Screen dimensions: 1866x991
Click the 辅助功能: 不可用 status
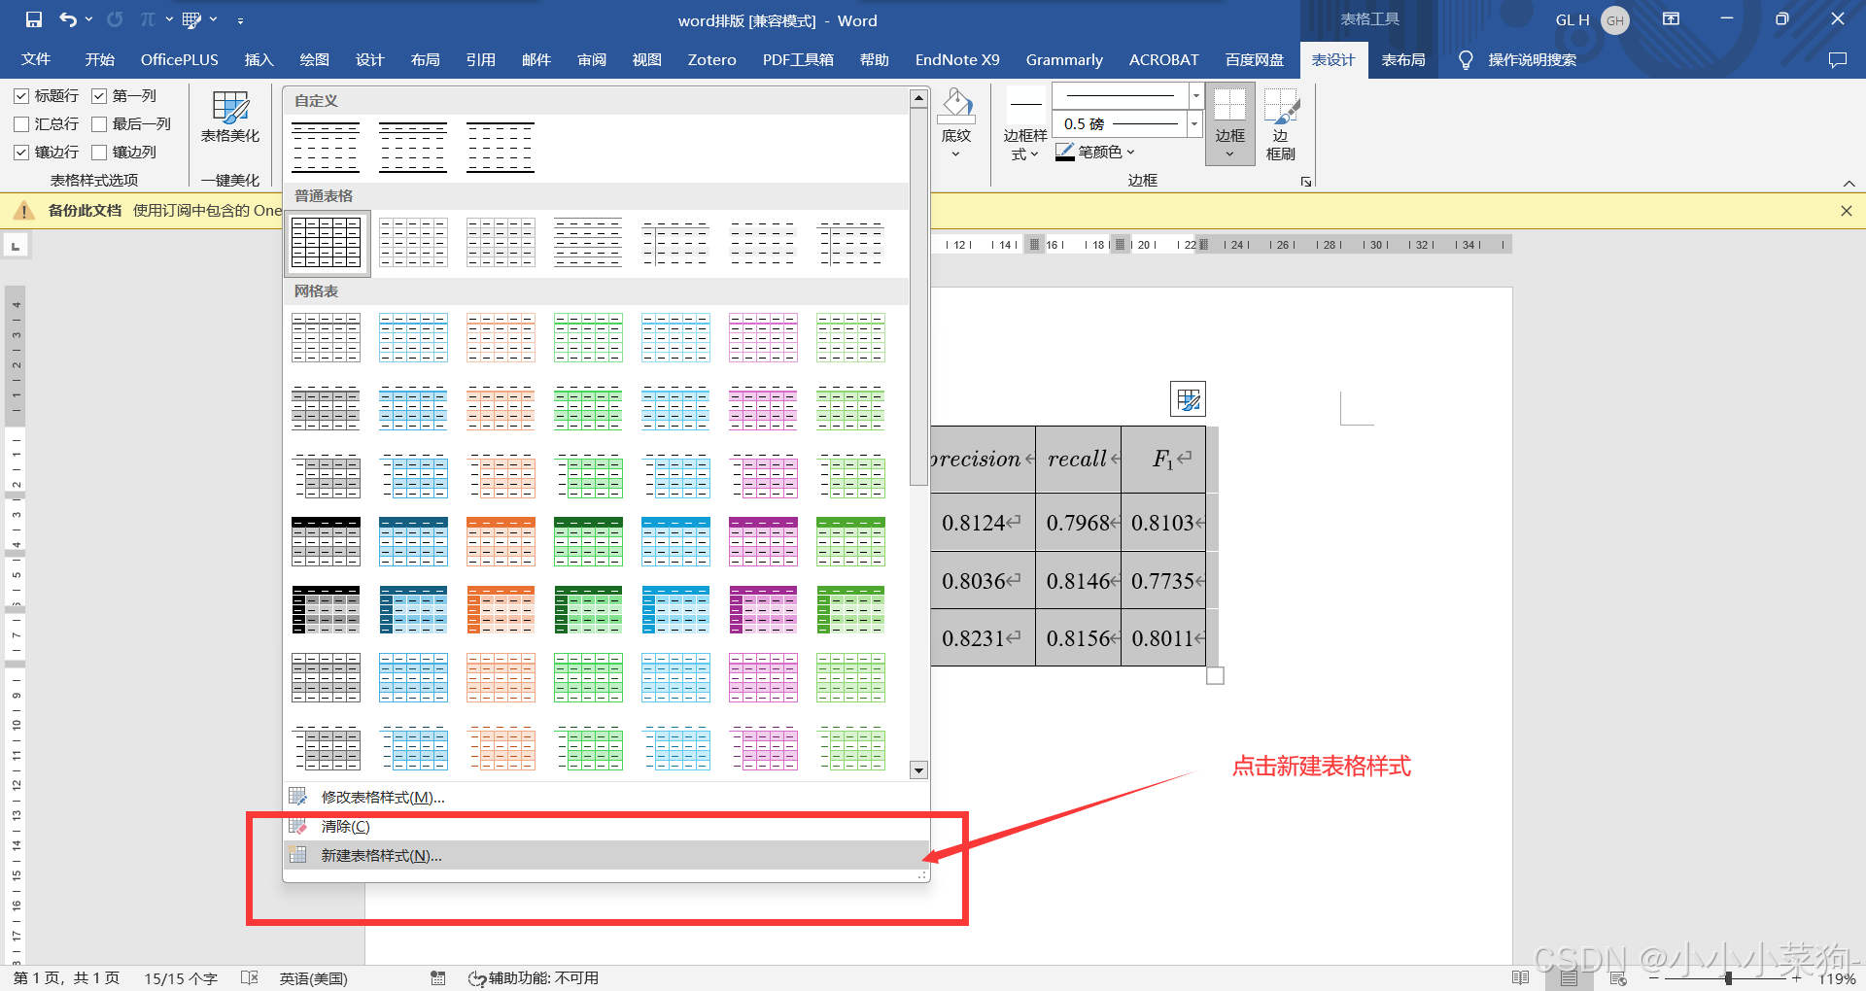click(x=534, y=978)
